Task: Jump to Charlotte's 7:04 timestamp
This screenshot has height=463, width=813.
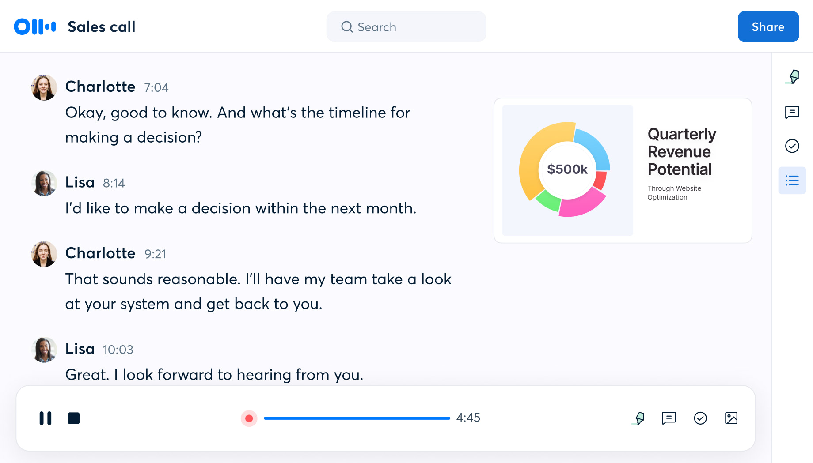Action: click(156, 87)
